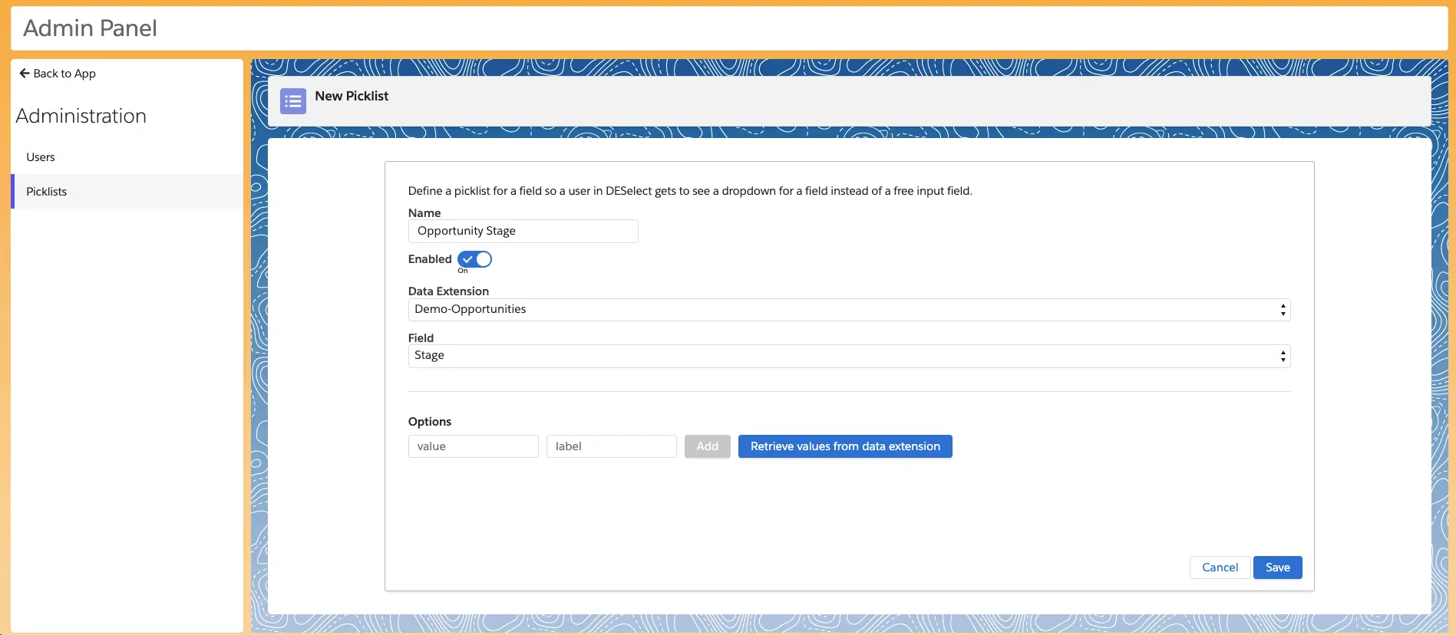Click the New Picklist page title
The image size is (1456, 635).
coord(352,96)
